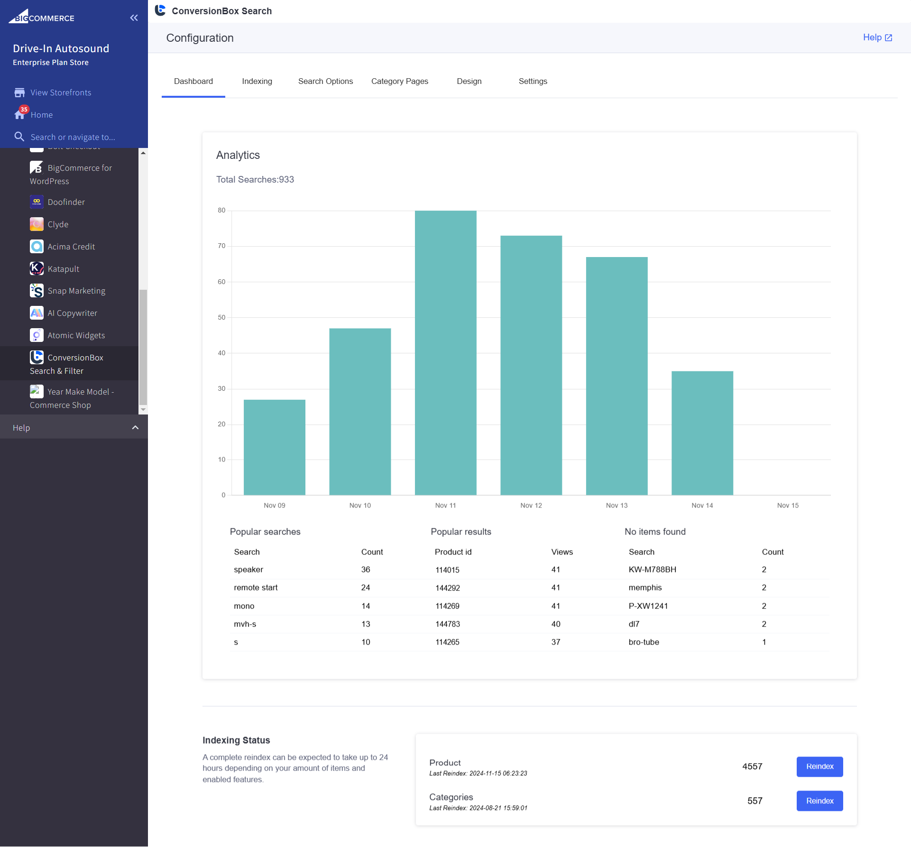Open the AI Copywriter icon
The width and height of the screenshot is (911, 847).
tap(37, 313)
